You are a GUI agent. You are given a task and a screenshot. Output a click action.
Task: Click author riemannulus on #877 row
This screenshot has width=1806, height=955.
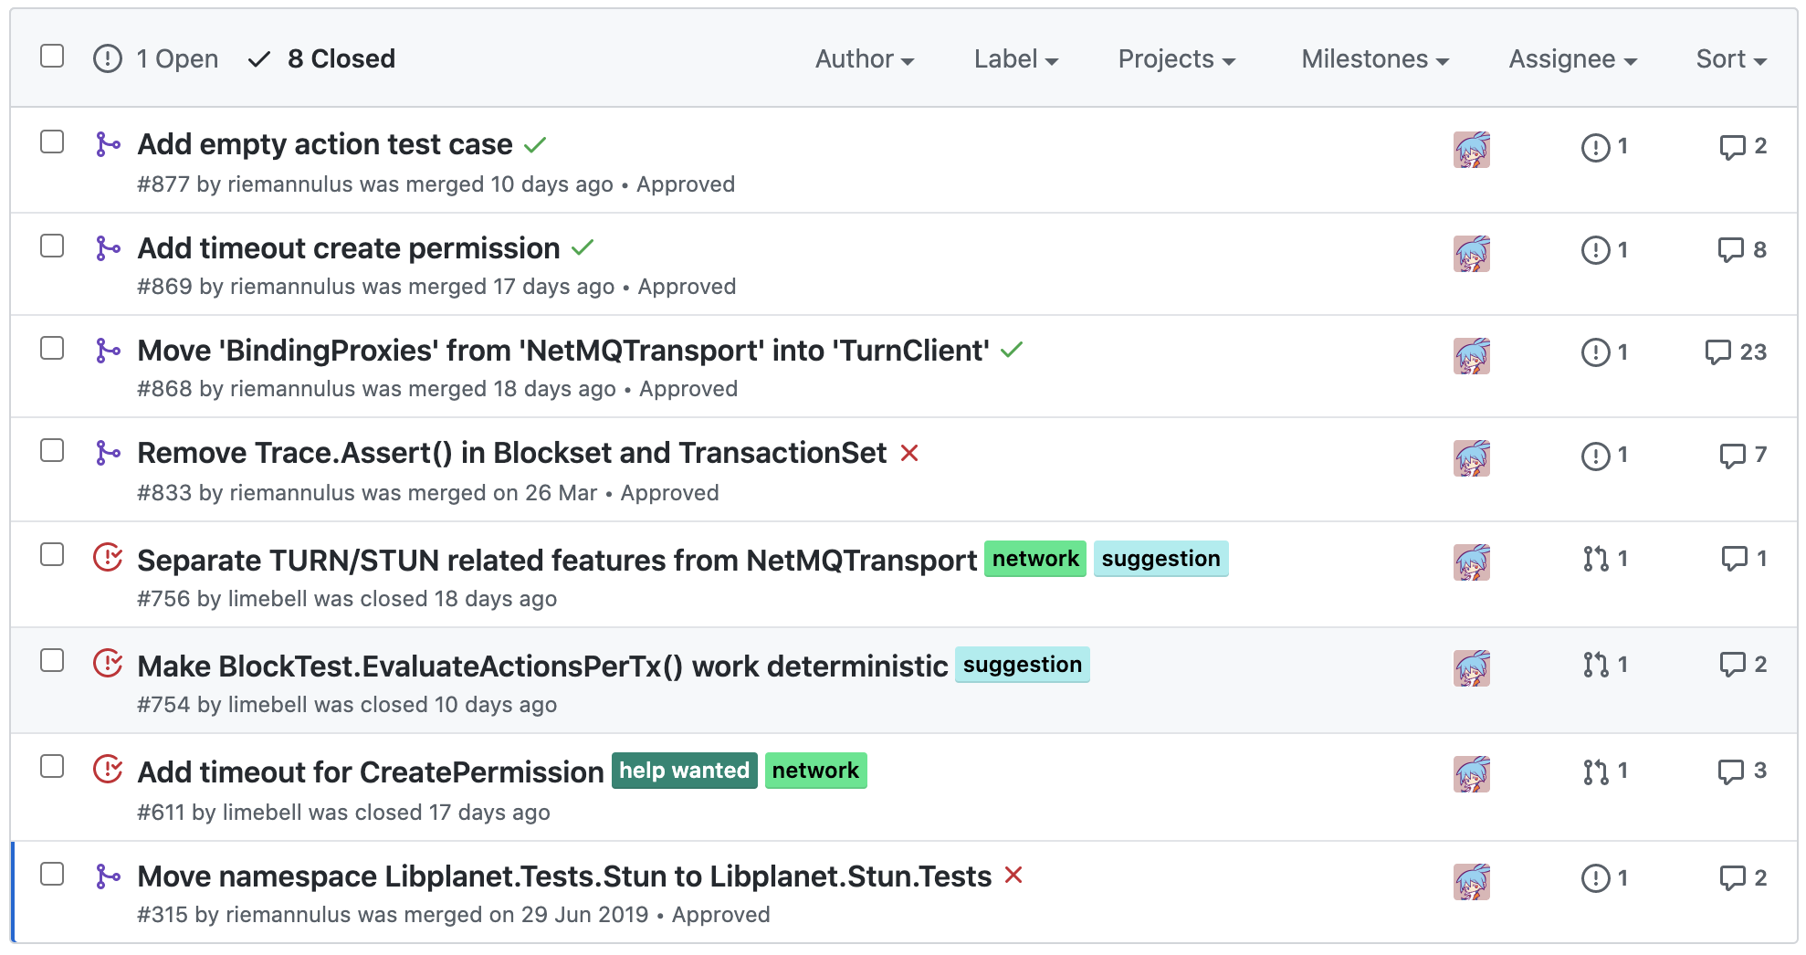click(x=290, y=184)
